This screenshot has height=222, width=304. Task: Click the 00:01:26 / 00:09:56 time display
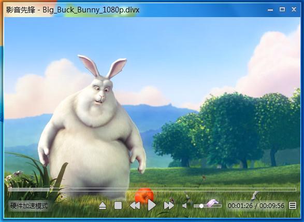[256, 205]
